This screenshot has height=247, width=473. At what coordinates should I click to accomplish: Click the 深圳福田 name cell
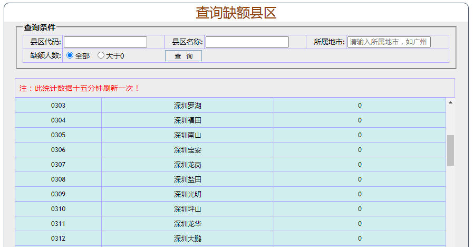tap(188, 120)
